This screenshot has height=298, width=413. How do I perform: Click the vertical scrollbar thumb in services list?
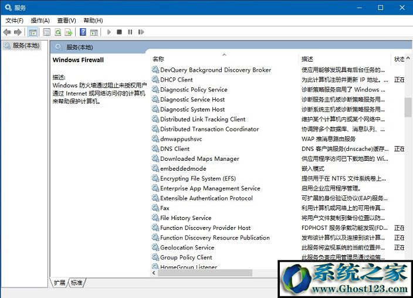click(408, 107)
